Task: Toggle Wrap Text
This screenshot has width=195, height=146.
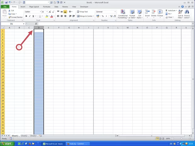Action: [x=82, y=12]
